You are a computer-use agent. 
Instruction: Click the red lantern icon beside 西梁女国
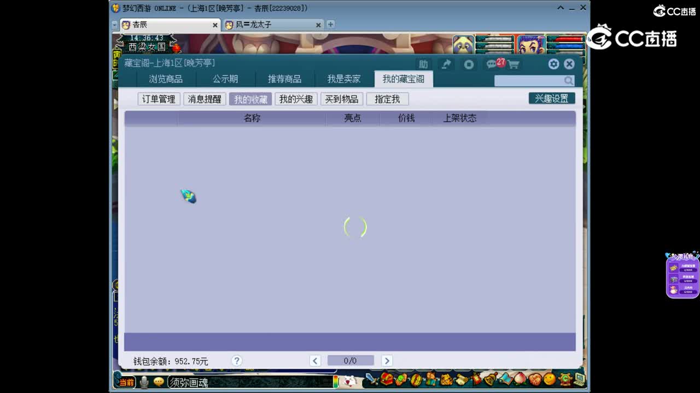(x=176, y=48)
